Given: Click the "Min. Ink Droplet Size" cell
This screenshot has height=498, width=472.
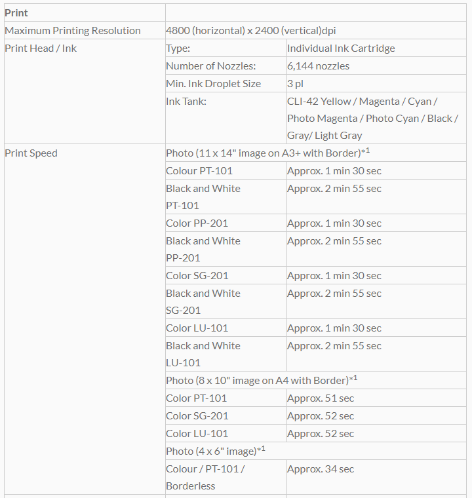Looking at the screenshot, I should (x=213, y=84).
